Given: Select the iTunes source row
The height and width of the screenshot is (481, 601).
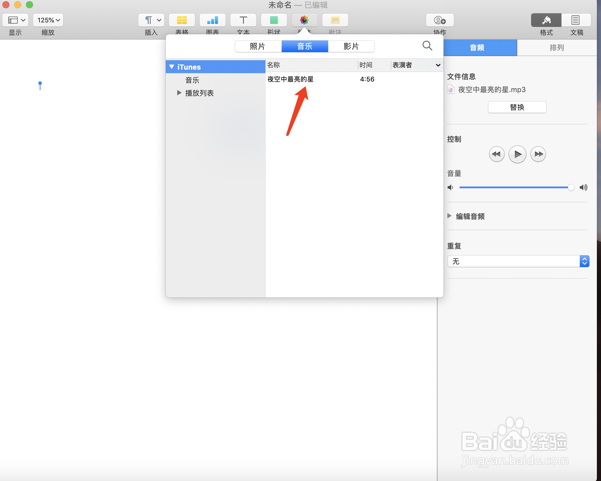Looking at the screenshot, I should click(216, 67).
